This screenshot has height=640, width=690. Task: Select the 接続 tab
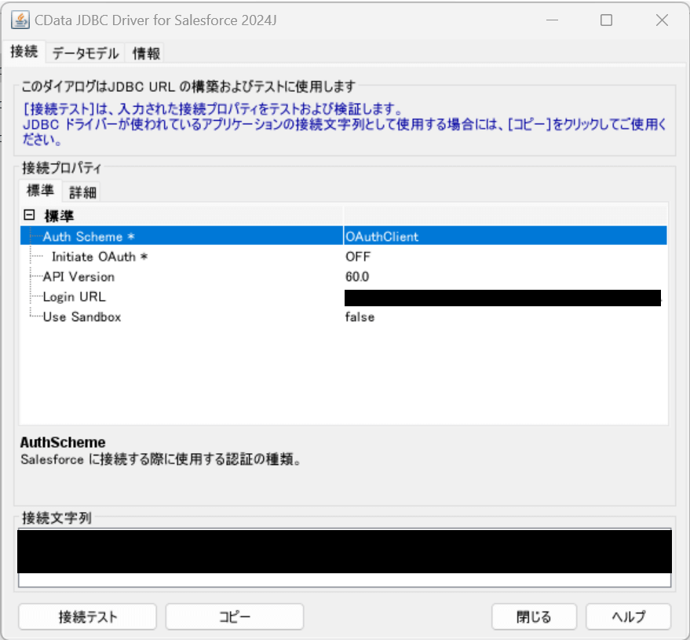pos(24,52)
